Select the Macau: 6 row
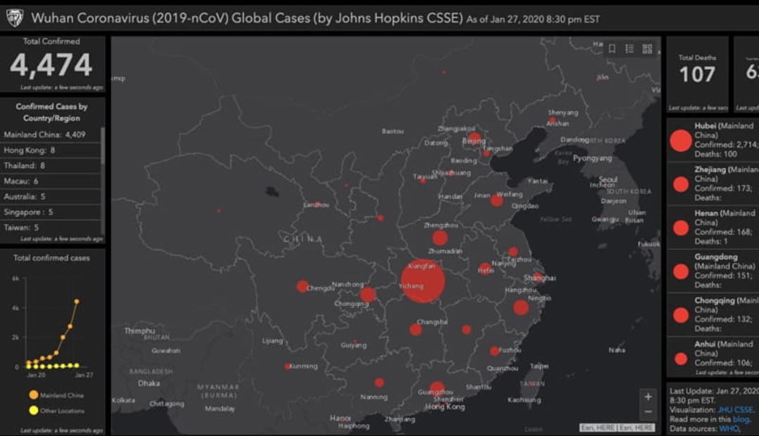 (51, 181)
